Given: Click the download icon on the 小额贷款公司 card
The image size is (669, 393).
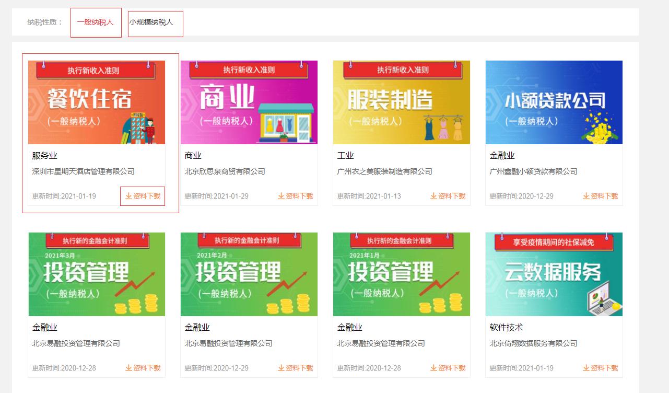Looking at the screenshot, I should pos(586,196).
